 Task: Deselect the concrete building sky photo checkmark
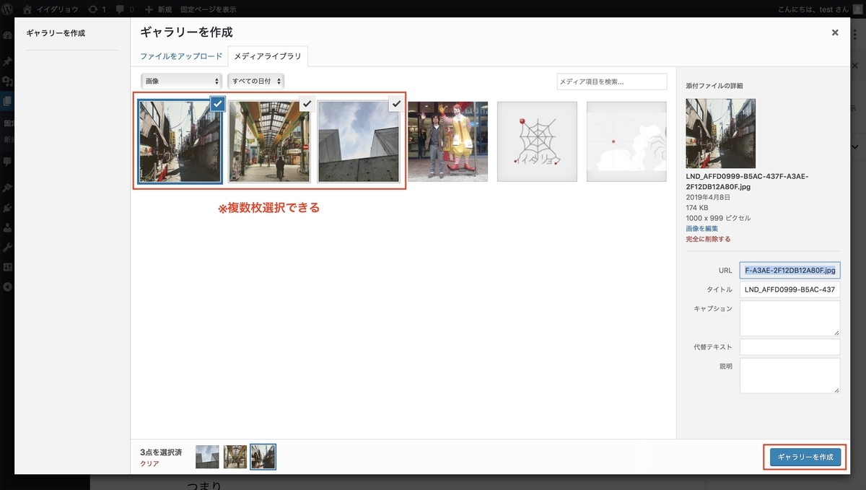396,104
